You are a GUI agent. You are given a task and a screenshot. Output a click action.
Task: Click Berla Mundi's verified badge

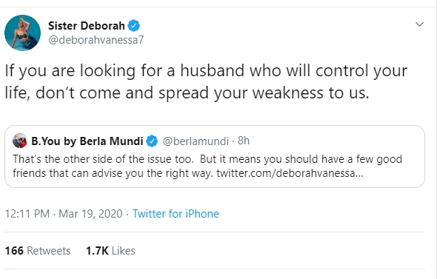(152, 141)
